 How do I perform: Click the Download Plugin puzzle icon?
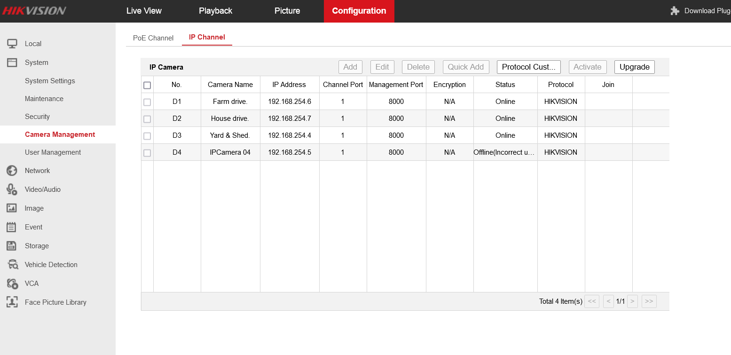point(675,11)
